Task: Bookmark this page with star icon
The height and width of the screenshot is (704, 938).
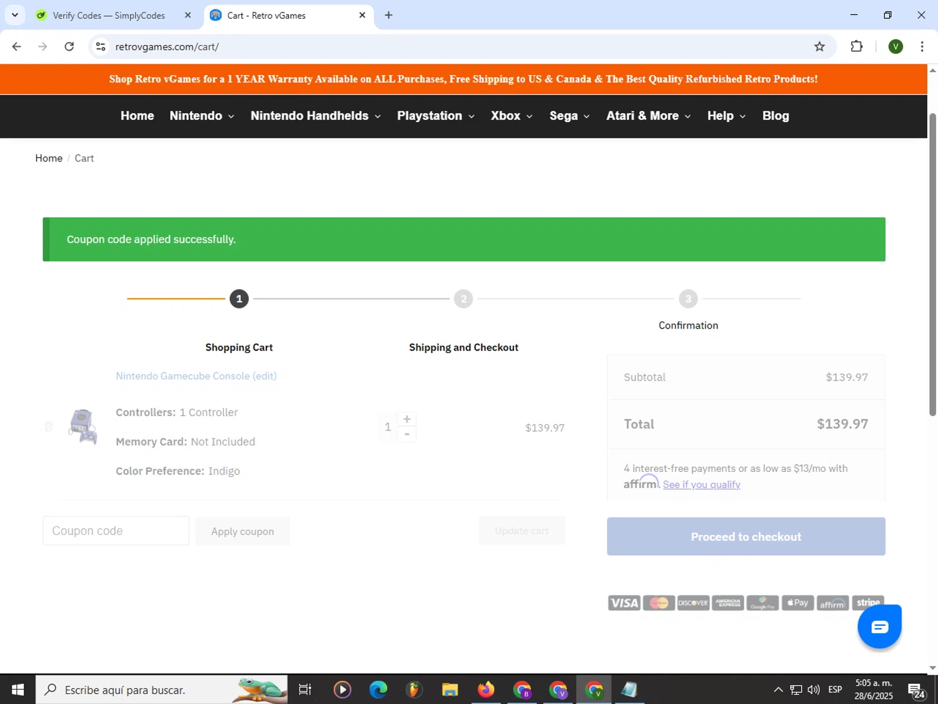Action: [x=819, y=47]
